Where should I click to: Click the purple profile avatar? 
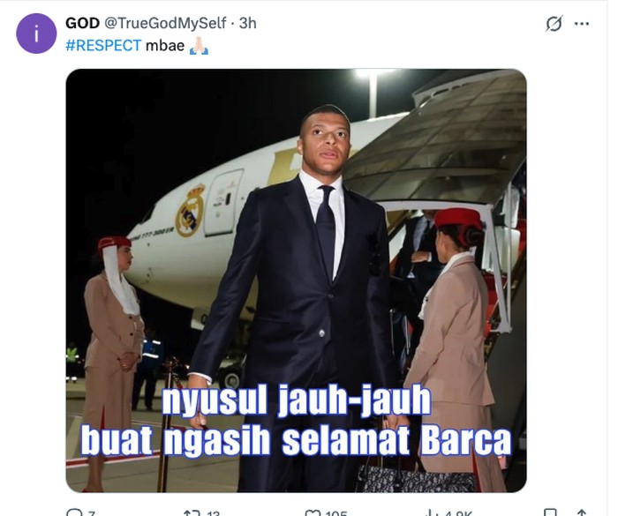pyautogui.click(x=36, y=34)
